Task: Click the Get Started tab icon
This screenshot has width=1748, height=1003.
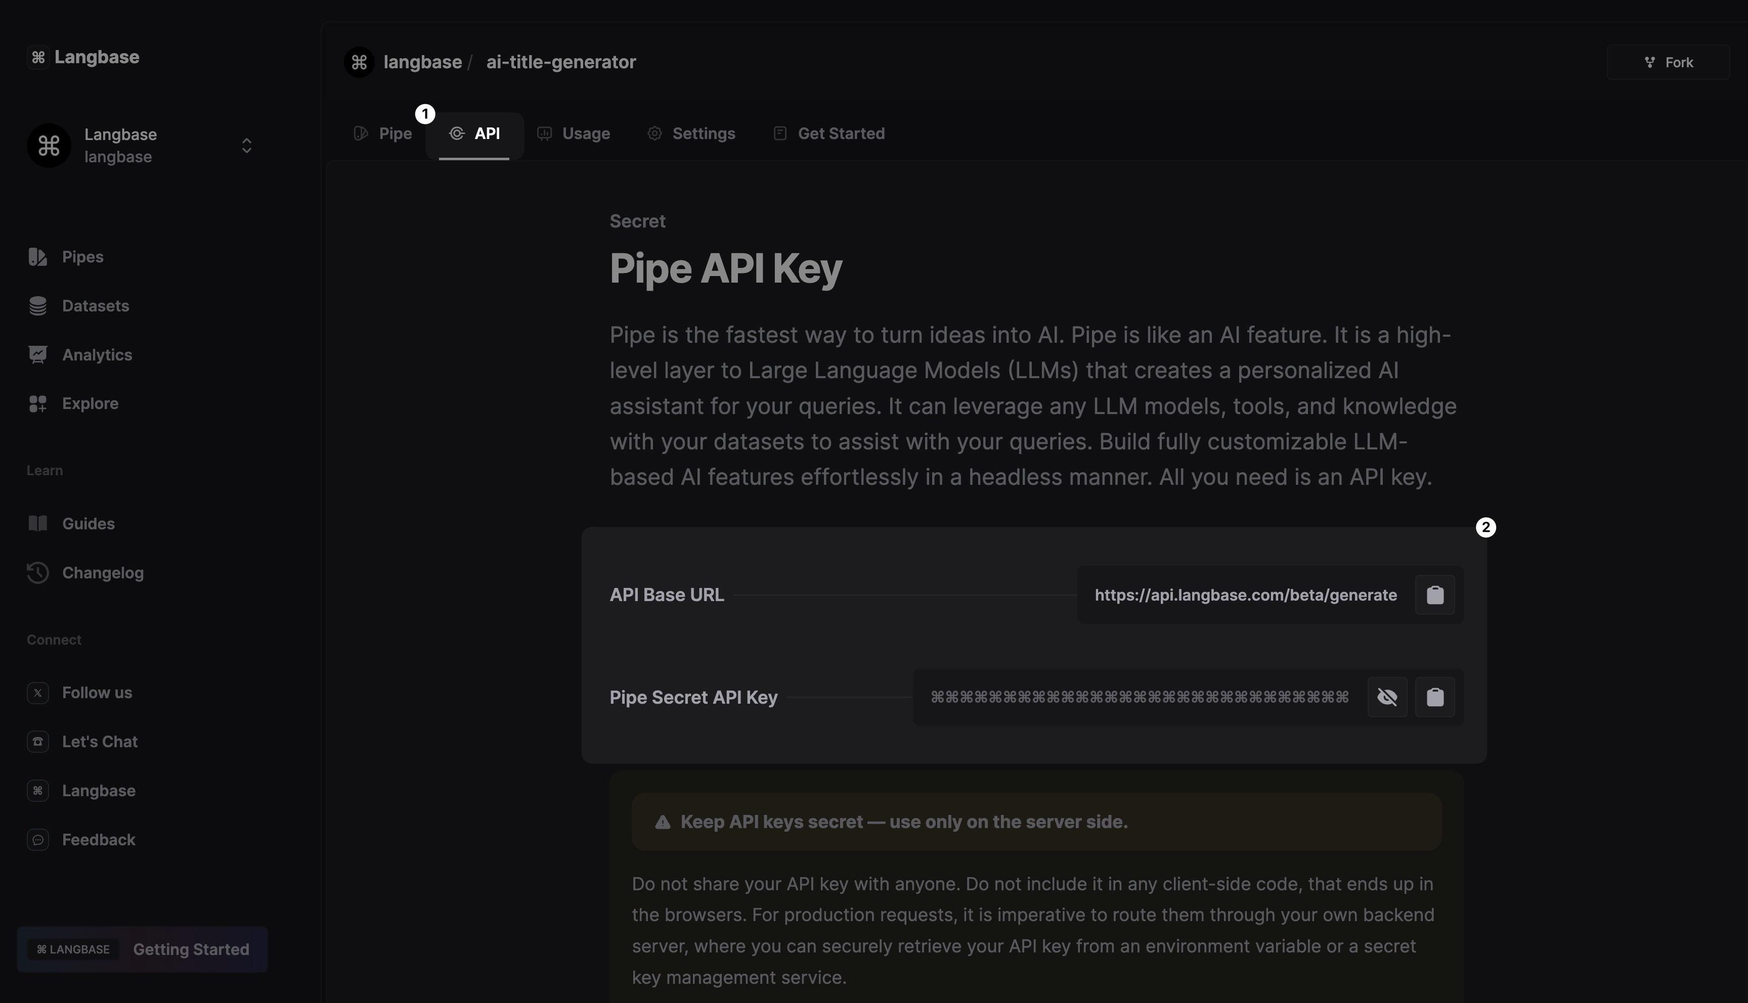Action: click(780, 133)
